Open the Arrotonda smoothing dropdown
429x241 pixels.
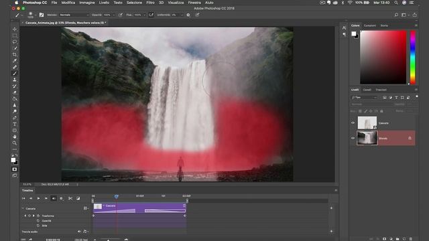click(182, 15)
